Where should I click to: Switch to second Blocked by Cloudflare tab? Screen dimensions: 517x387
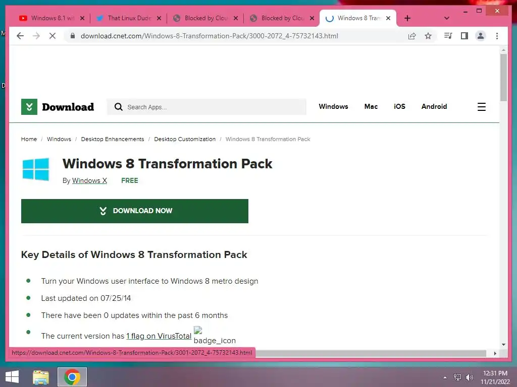pos(281,18)
